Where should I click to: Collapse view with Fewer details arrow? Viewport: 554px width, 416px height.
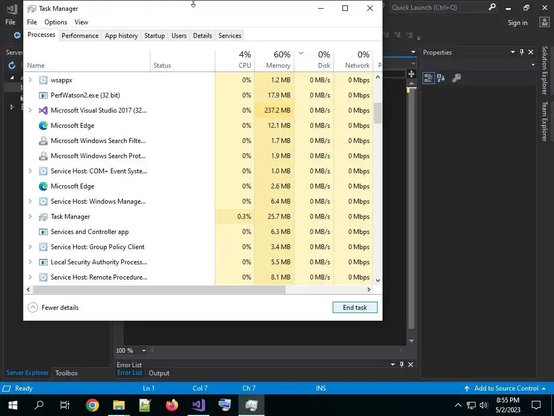(32, 308)
